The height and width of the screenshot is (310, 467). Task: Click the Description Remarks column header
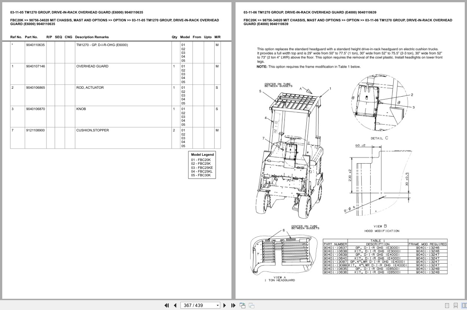point(92,37)
